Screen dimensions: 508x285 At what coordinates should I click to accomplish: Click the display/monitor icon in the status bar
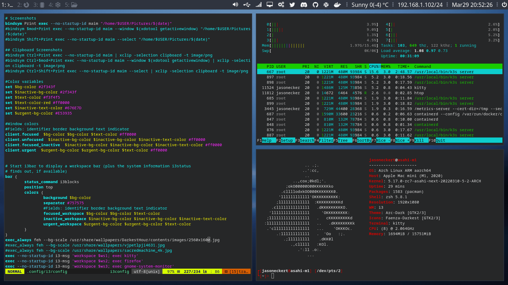coord(270,5)
